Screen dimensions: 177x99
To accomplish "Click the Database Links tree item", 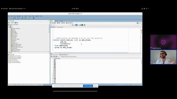I will (x=16, y=51).
